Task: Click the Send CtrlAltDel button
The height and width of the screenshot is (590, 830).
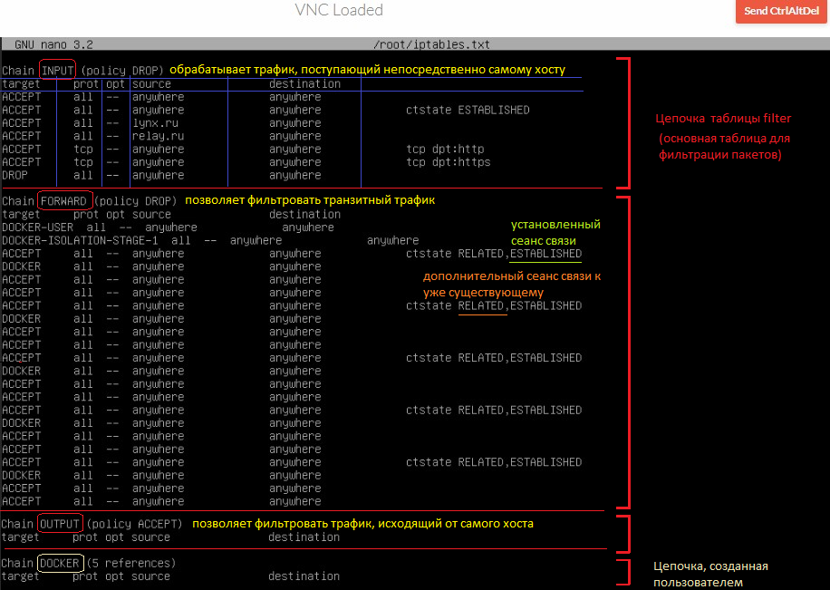Action: point(780,13)
